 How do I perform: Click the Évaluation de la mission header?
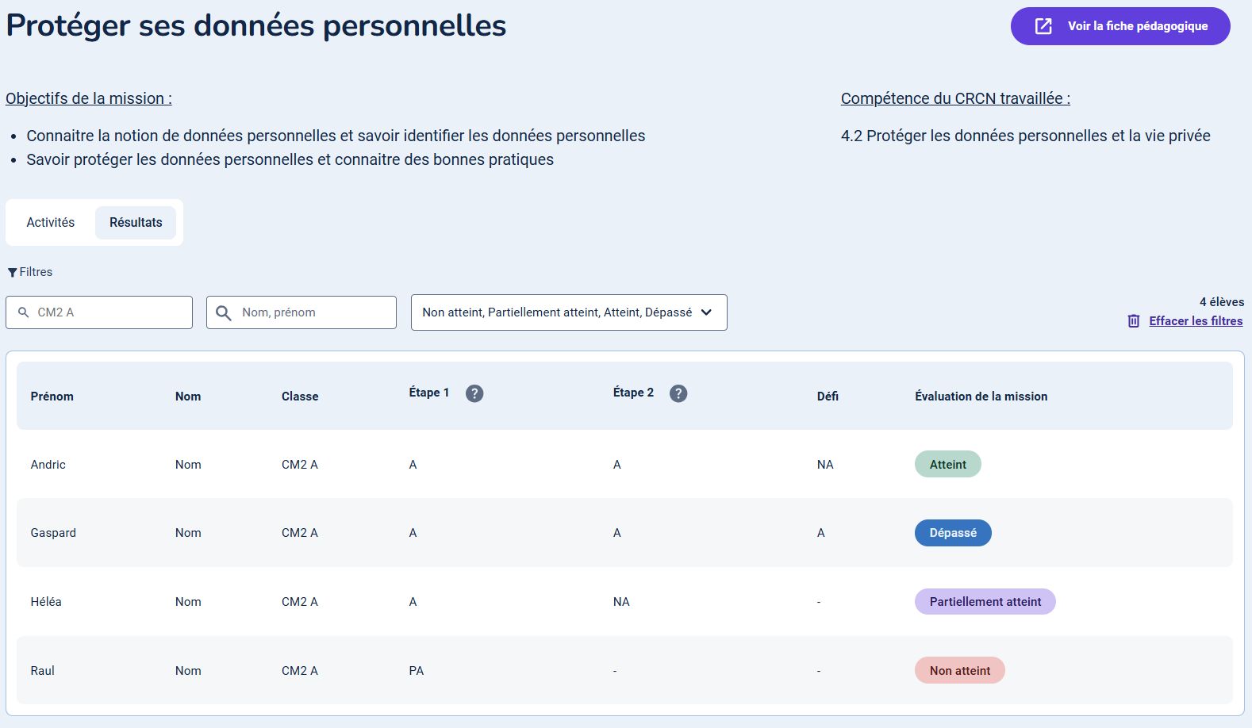click(x=981, y=397)
